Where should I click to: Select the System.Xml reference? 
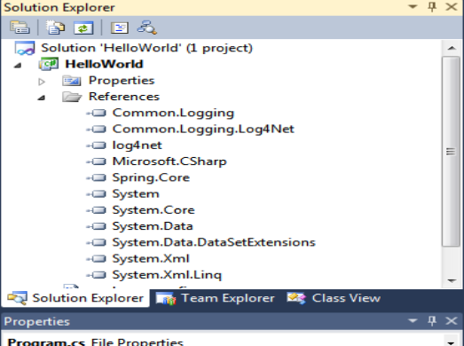pos(151,259)
